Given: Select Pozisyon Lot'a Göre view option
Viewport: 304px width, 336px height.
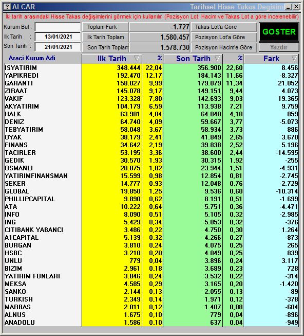Looking at the screenshot, I should [x=223, y=37].
